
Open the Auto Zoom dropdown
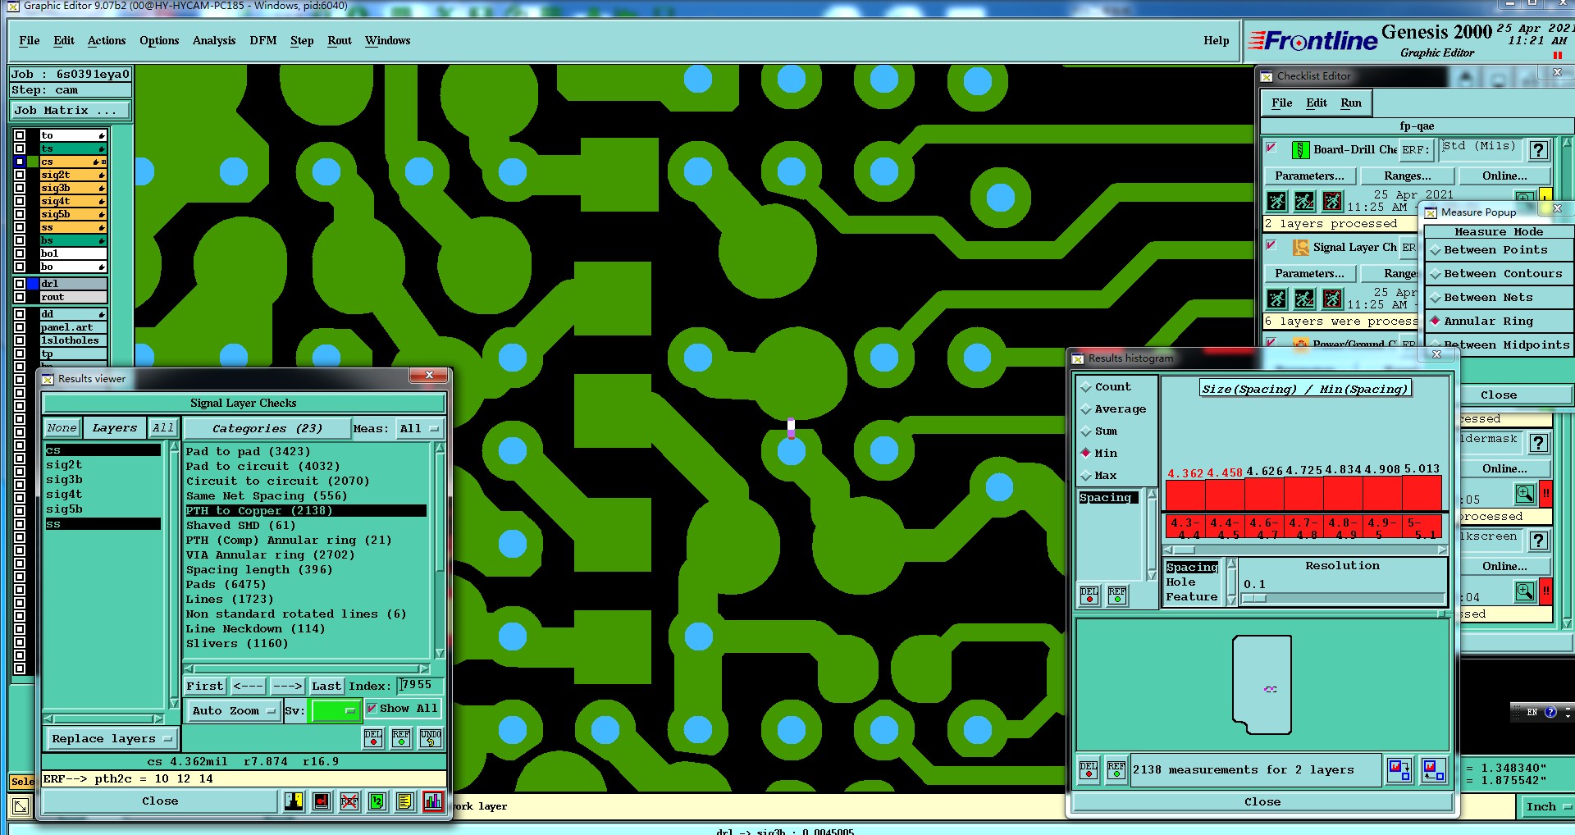tap(233, 711)
